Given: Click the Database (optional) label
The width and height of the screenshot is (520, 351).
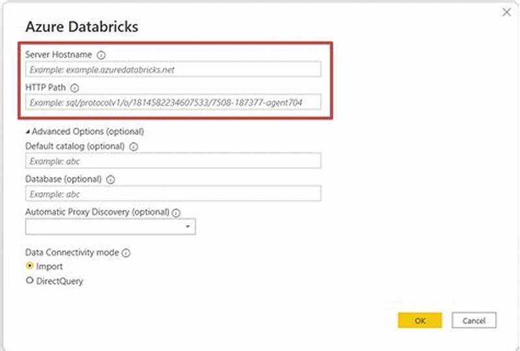Looking at the screenshot, I should tap(64, 179).
